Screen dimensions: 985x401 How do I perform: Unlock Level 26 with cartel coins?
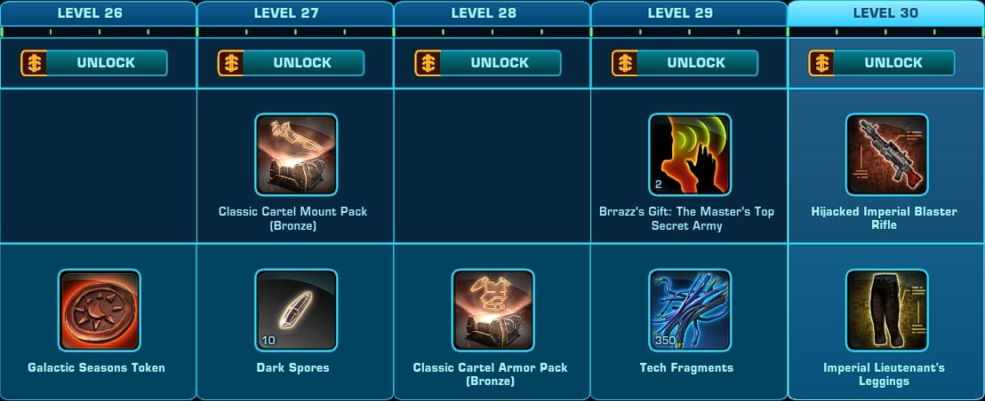pos(94,63)
